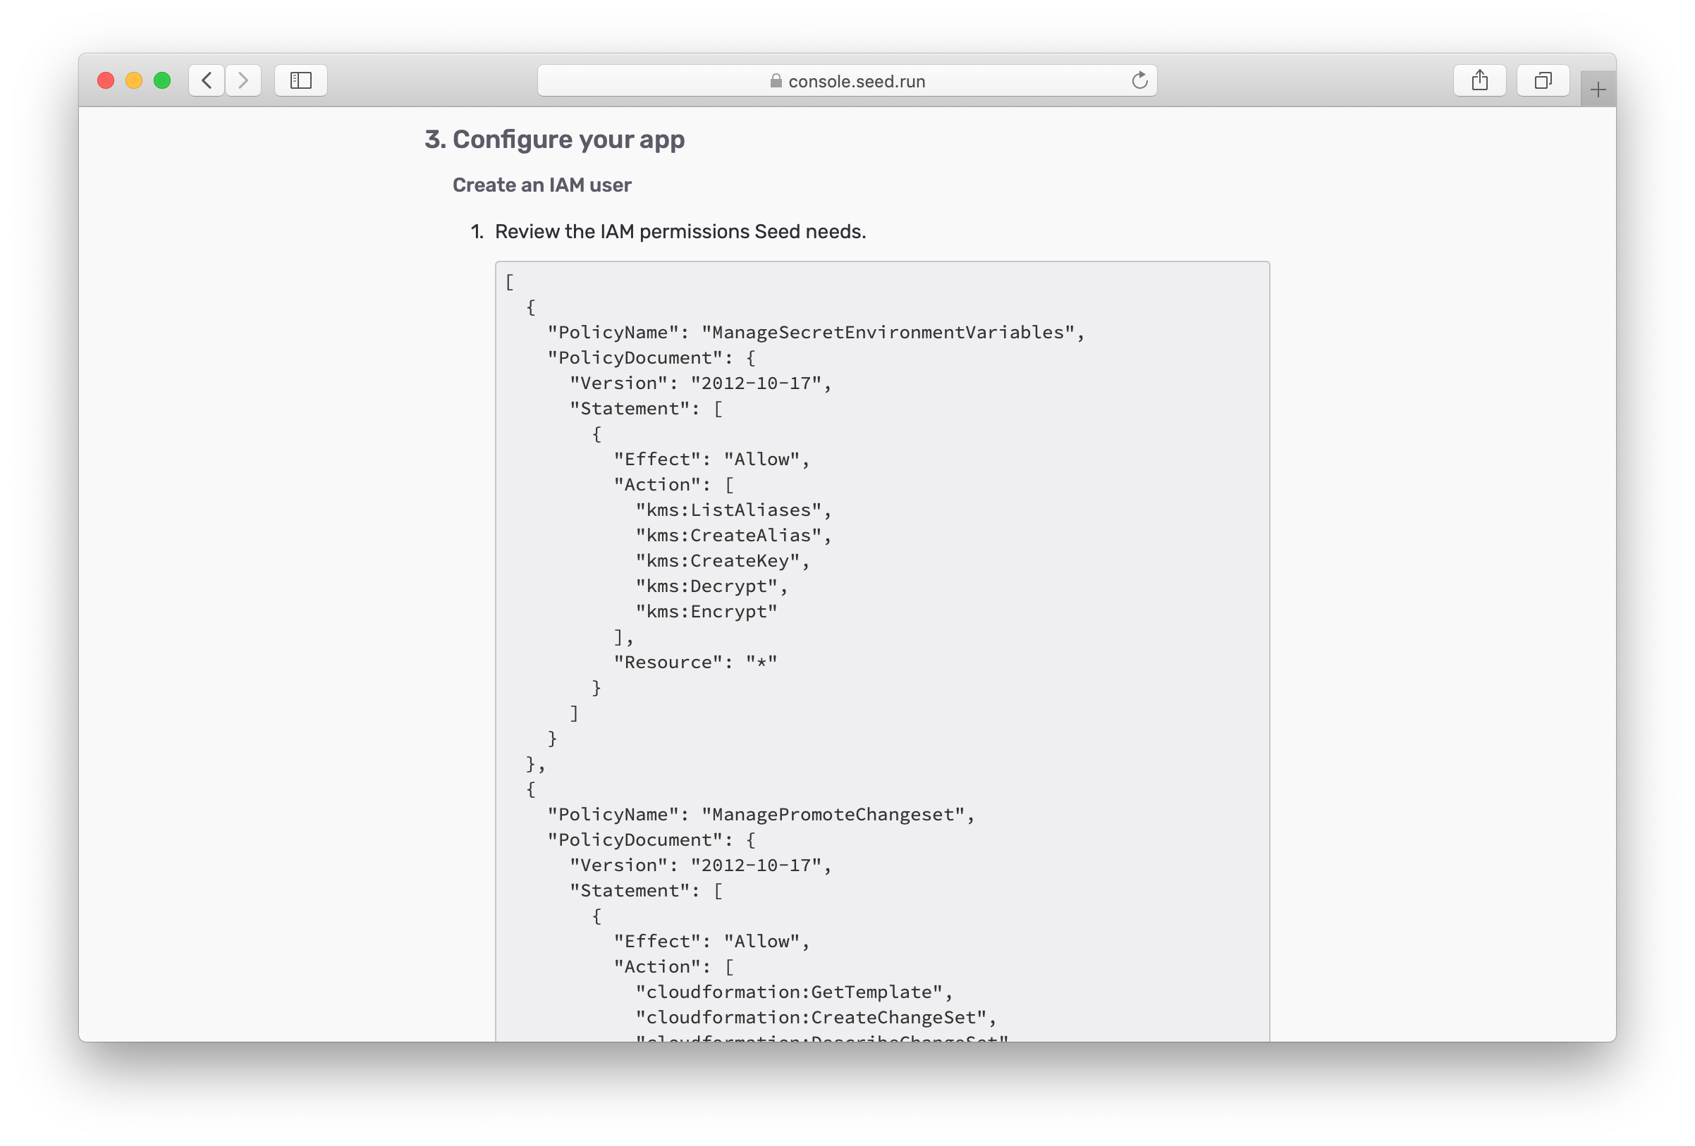Open a new tab with the plus button
The height and width of the screenshot is (1146, 1695).
coord(1597,90)
